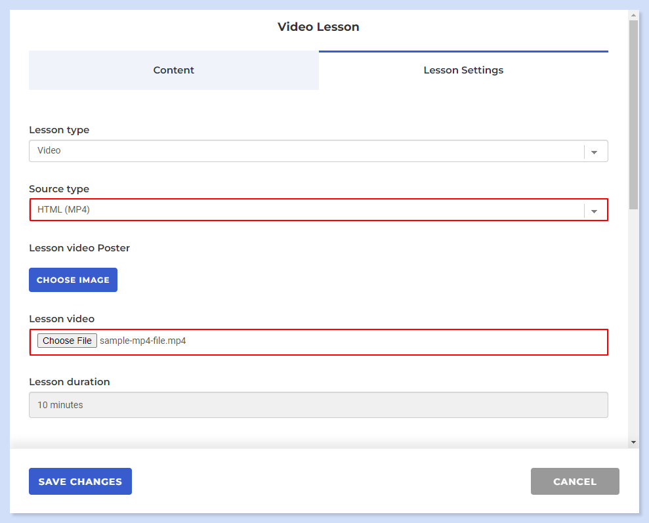Click the sample-mp4-file.mp4 filename text
Screen dimensions: 649x523
coord(143,341)
